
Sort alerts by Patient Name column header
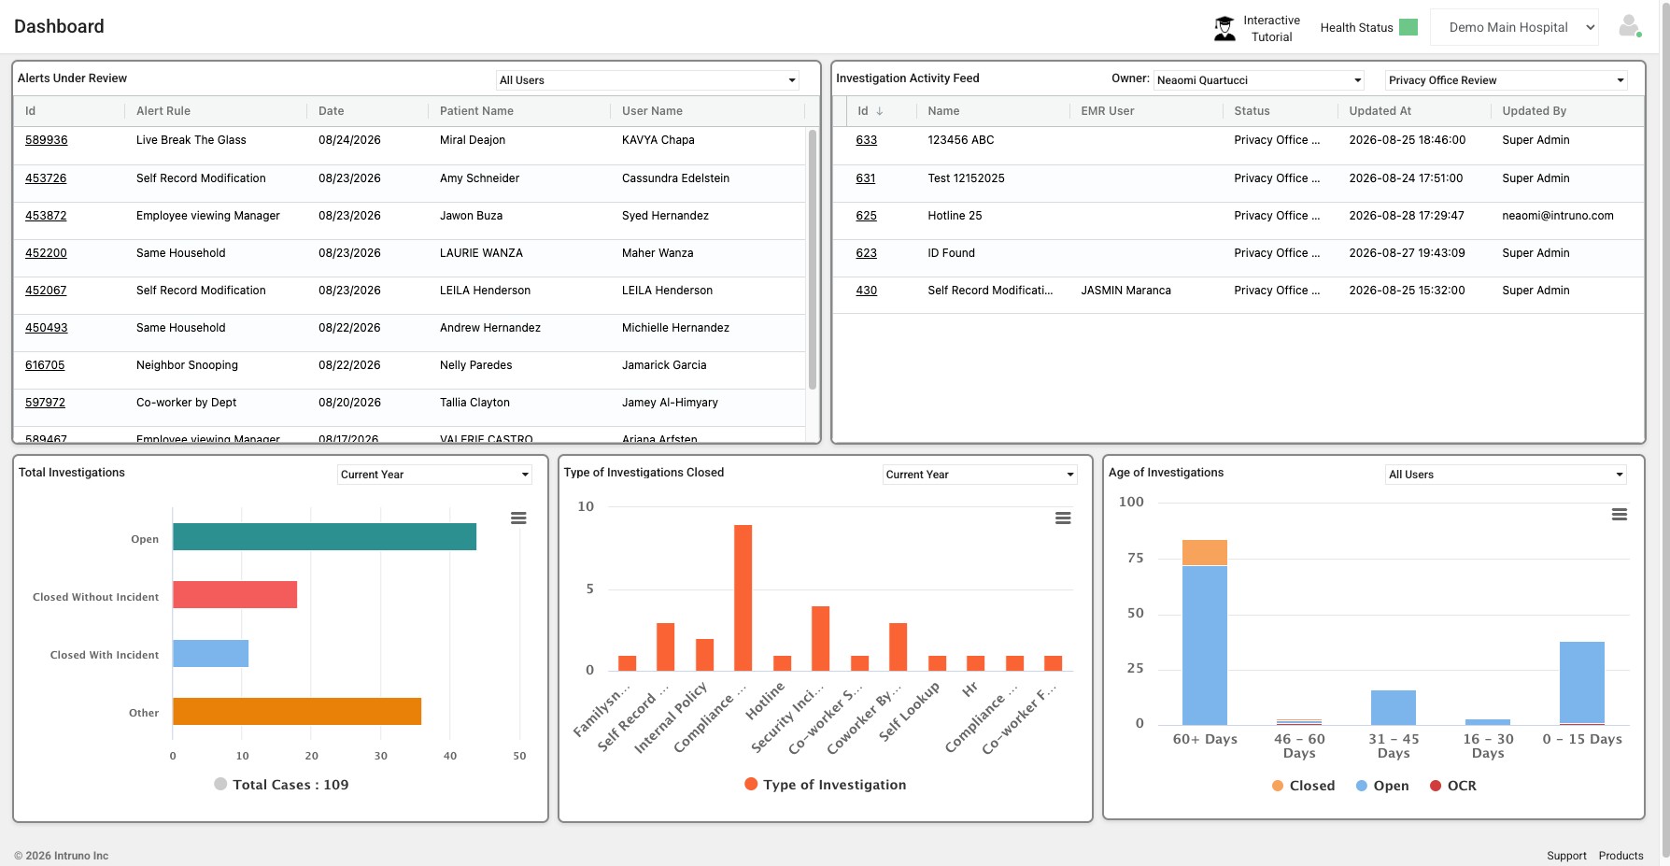coord(476,111)
